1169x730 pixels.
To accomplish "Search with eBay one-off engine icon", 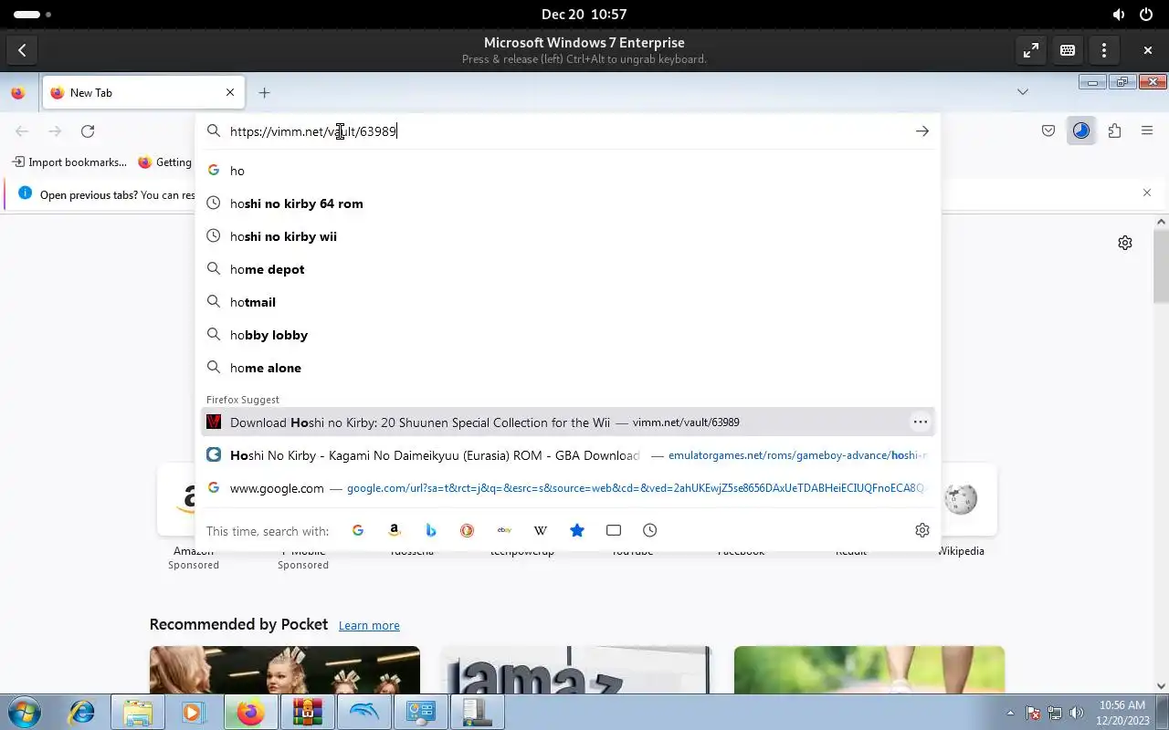I will click(x=504, y=530).
